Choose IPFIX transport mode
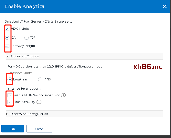This screenshot has height=138, width=171. click(40, 79)
